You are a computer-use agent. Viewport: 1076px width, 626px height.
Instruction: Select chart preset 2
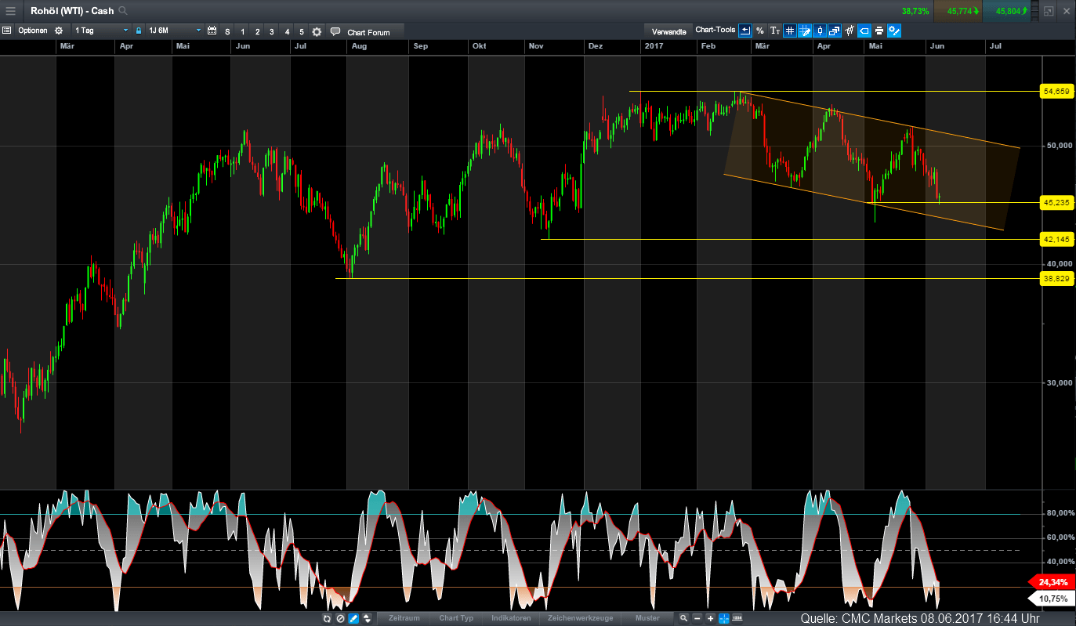257,31
